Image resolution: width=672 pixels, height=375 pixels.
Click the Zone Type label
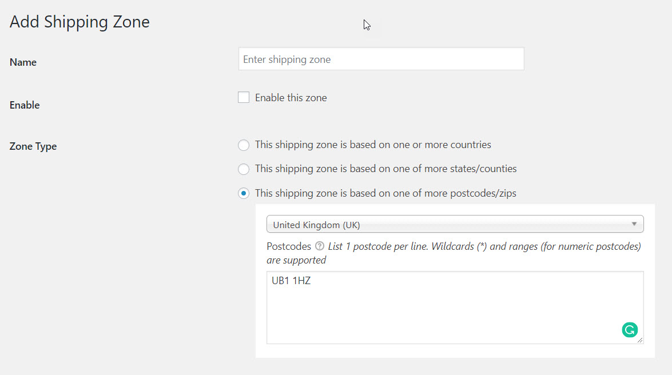coord(33,146)
